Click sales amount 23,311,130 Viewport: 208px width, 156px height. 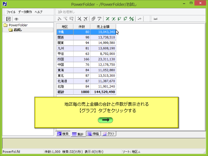pos(103,59)
